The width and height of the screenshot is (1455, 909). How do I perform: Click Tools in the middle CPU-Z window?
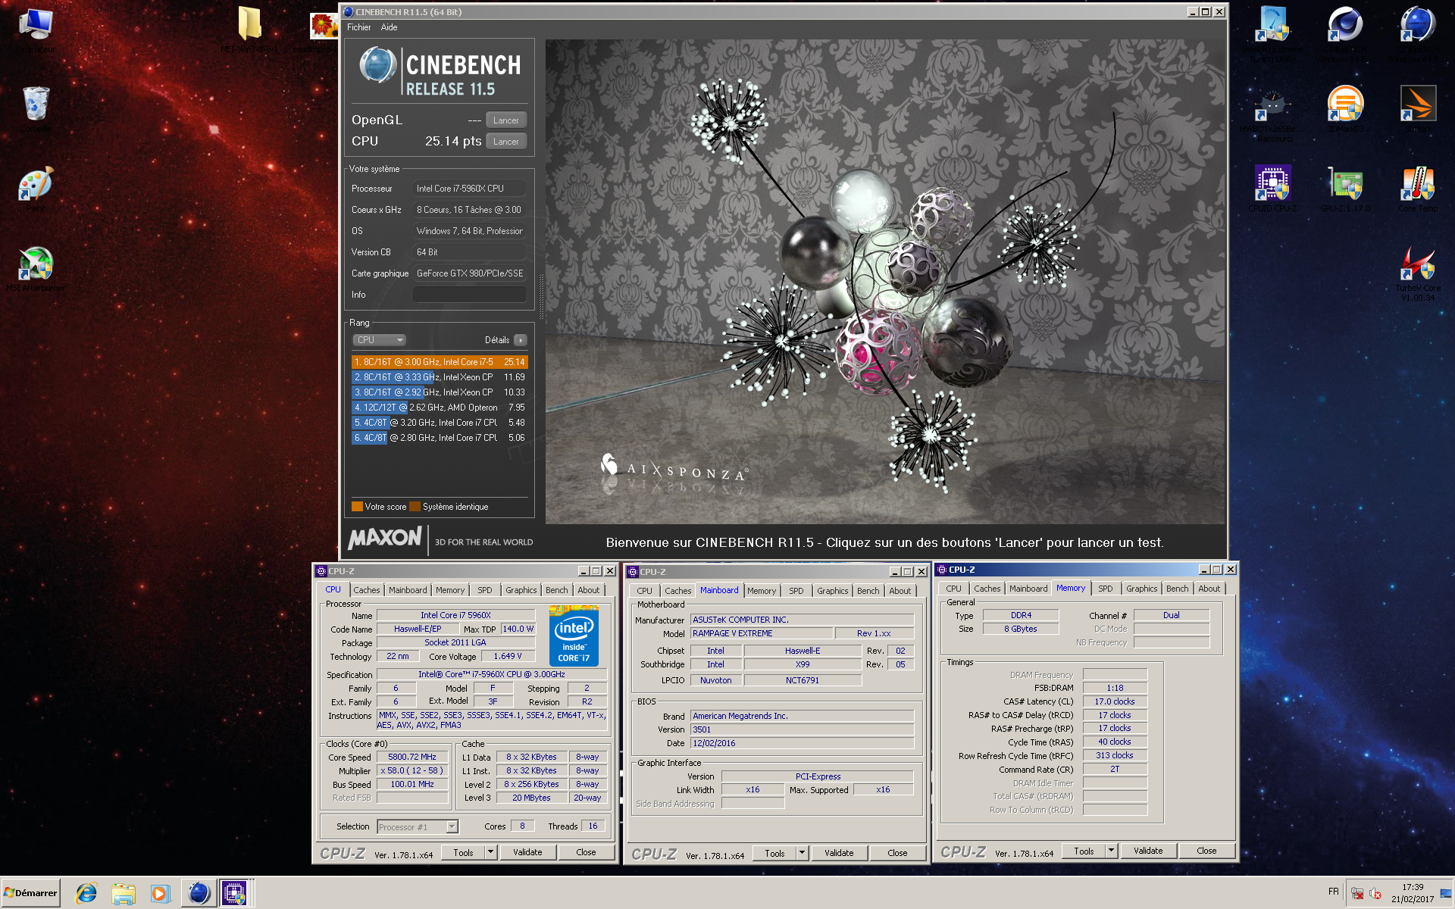(774, 853)
